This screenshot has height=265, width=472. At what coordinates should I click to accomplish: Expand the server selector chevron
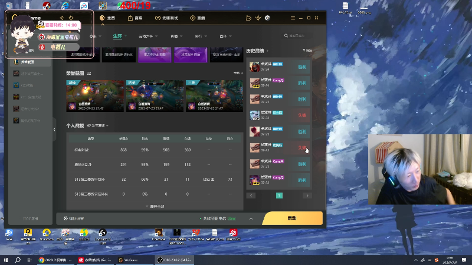[x=251, y=218]
